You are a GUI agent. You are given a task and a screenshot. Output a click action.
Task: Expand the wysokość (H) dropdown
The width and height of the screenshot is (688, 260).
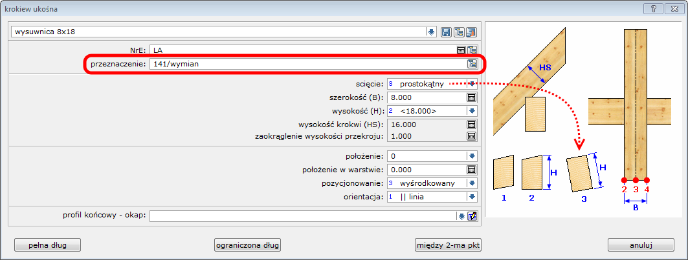pos(472,111)
